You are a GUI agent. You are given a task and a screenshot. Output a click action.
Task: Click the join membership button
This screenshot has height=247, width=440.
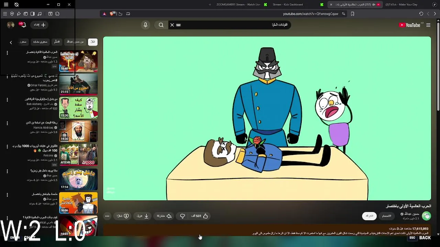click(387, 216)
